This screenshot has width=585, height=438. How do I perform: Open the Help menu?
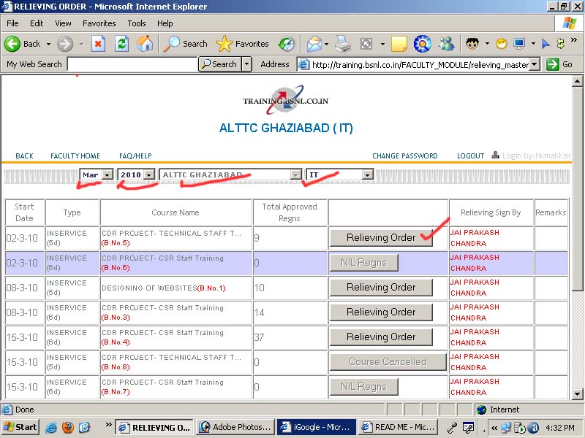click(x=165, y=23)
